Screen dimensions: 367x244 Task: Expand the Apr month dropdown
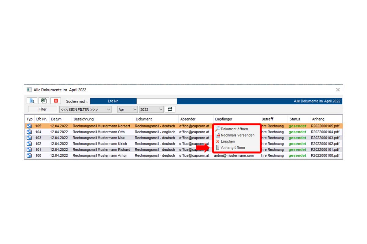(127, 109)
